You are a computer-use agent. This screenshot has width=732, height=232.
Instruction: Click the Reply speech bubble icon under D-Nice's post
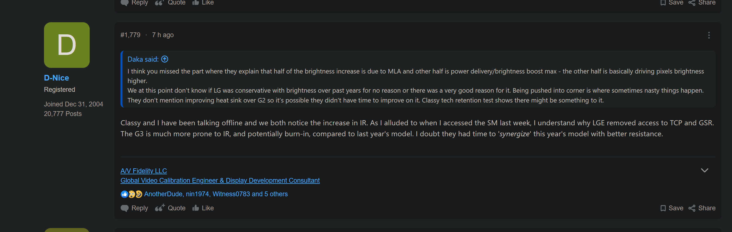tap(124, 208)
